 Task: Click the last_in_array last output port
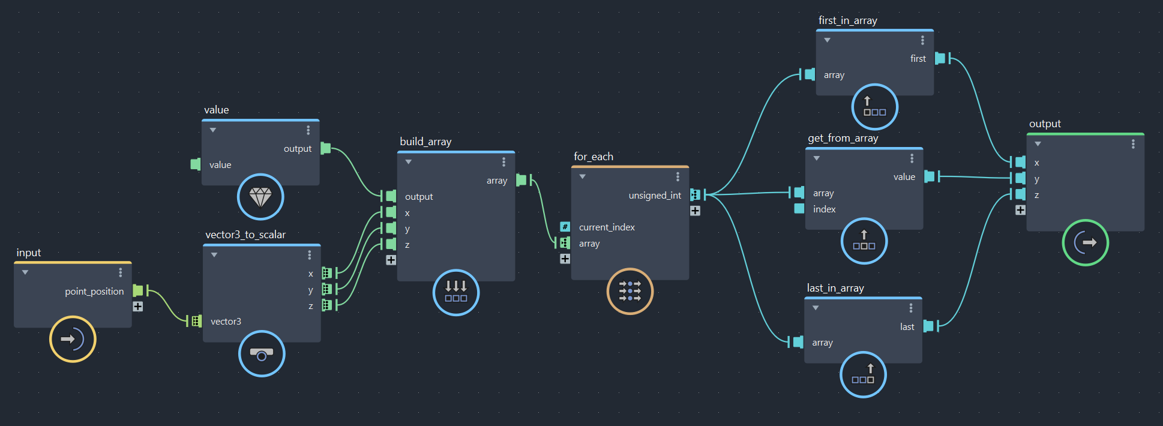[928, 326]
